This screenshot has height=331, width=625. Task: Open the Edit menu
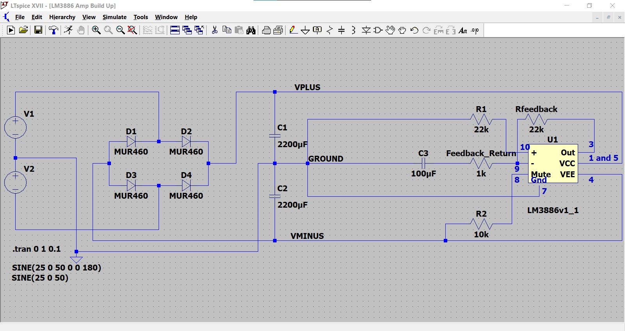click(x=37, y=17)
